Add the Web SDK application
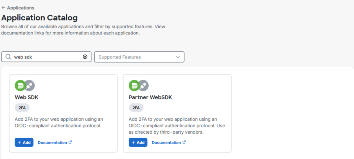This screenshot has width=354, height=159. coord(24,142)
